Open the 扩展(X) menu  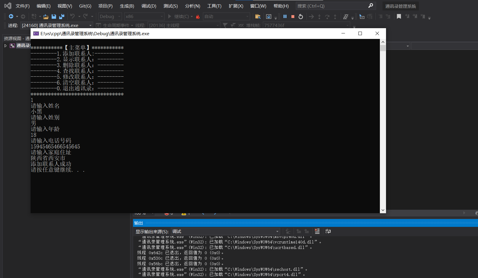236,6
